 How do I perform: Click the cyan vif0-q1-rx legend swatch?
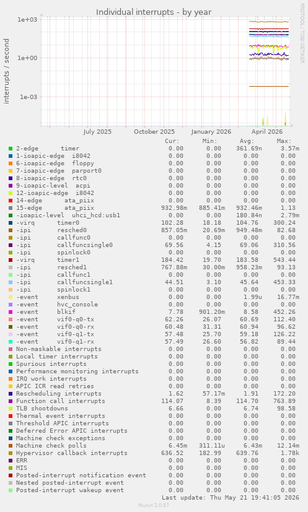pyautogui.click(x=11, y=342)
